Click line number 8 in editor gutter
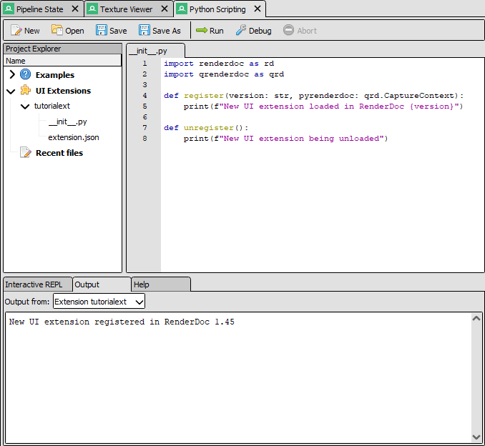This screenshot has height=446, width=485. (144, 139)
